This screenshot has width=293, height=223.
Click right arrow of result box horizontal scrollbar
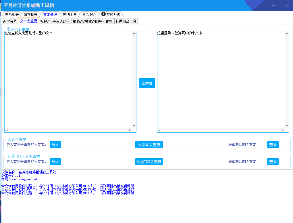click(x=282, y=130)
